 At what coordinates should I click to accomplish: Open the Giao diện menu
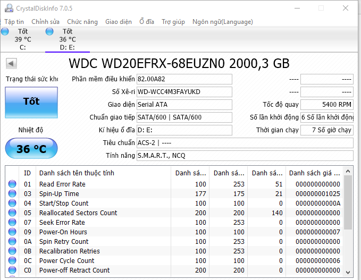coord(119,22)
